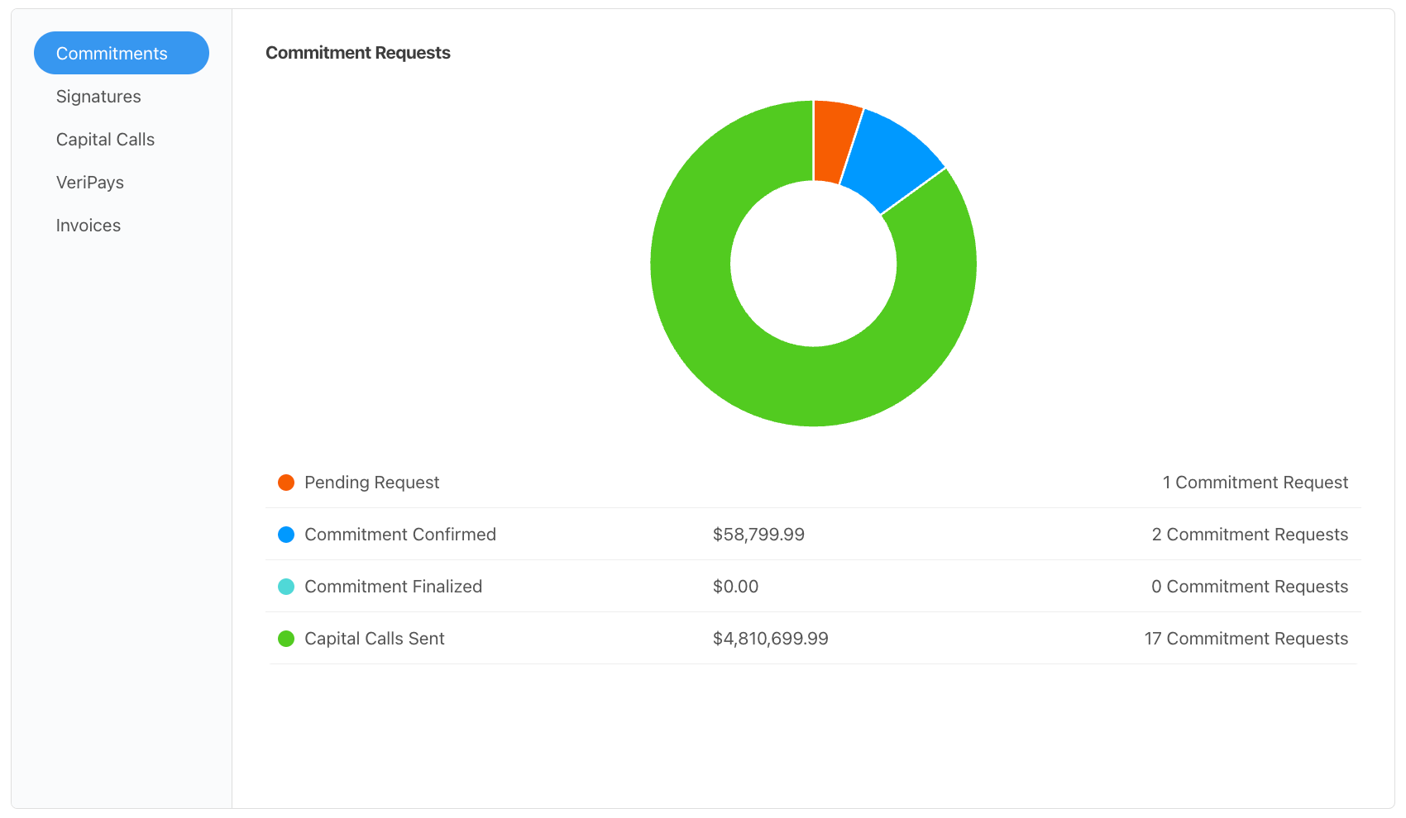Screen dimensions: 1406x818
Task: Open the VeriPays section
Action: point(89,182)
